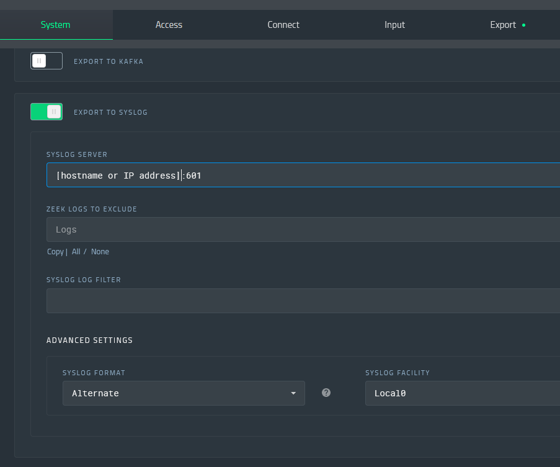Screen dimensions: 560x467
Task: Go to the Export tab
Action: click(x=503, y=25)
